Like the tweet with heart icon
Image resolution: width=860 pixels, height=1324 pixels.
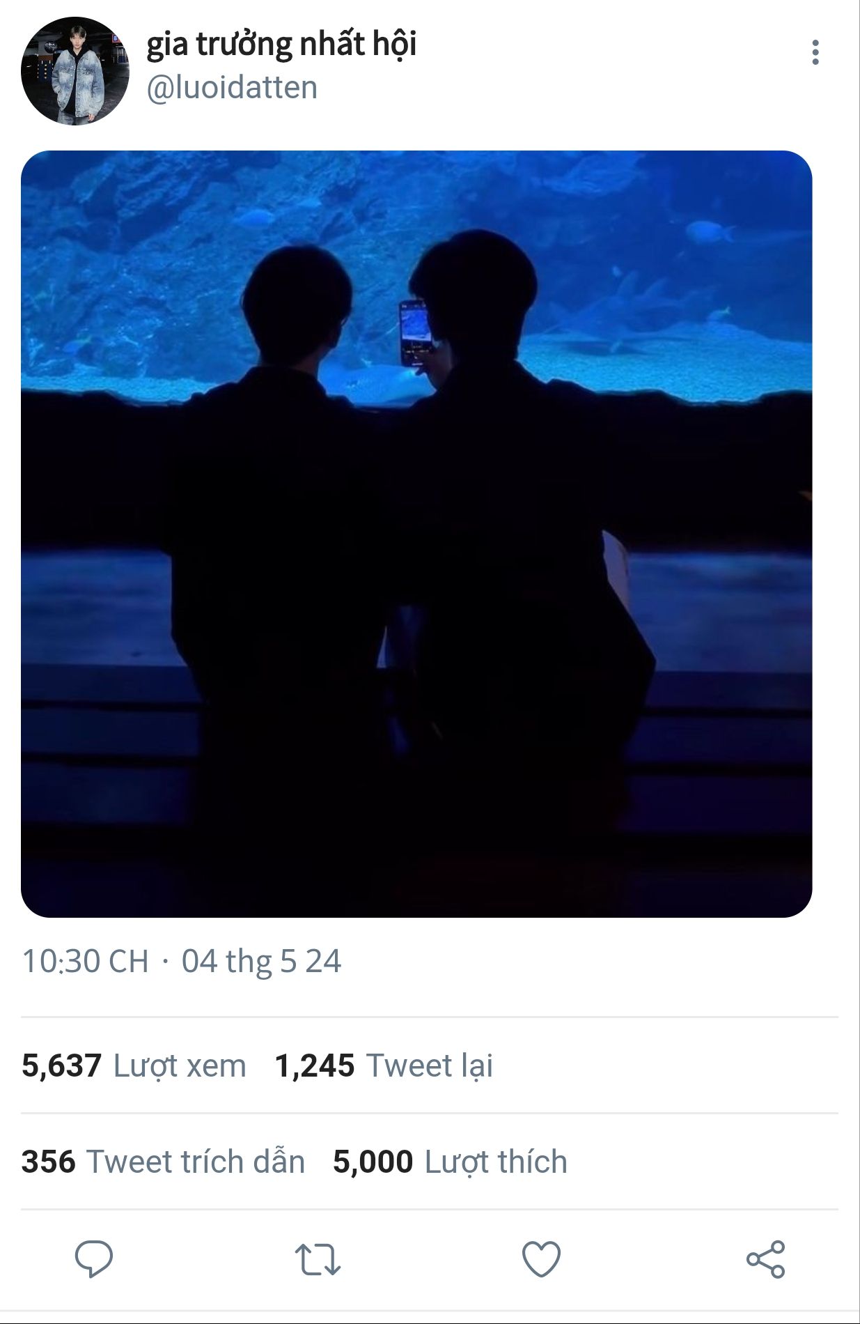[541, 1259]
